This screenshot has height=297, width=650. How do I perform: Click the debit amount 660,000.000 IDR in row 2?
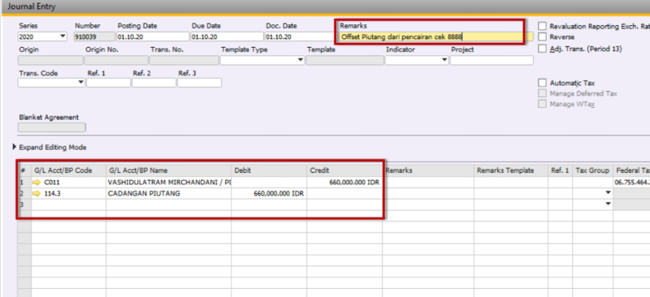click(269, 193)
